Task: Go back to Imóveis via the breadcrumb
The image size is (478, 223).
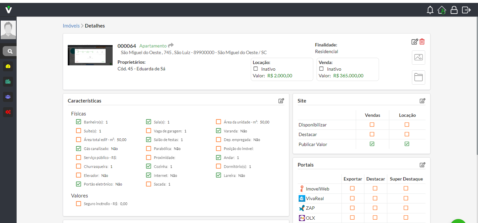Action: 71,26
